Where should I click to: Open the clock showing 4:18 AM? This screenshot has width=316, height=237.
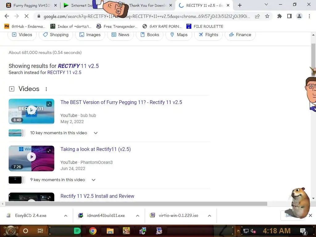tap(276, 231)
